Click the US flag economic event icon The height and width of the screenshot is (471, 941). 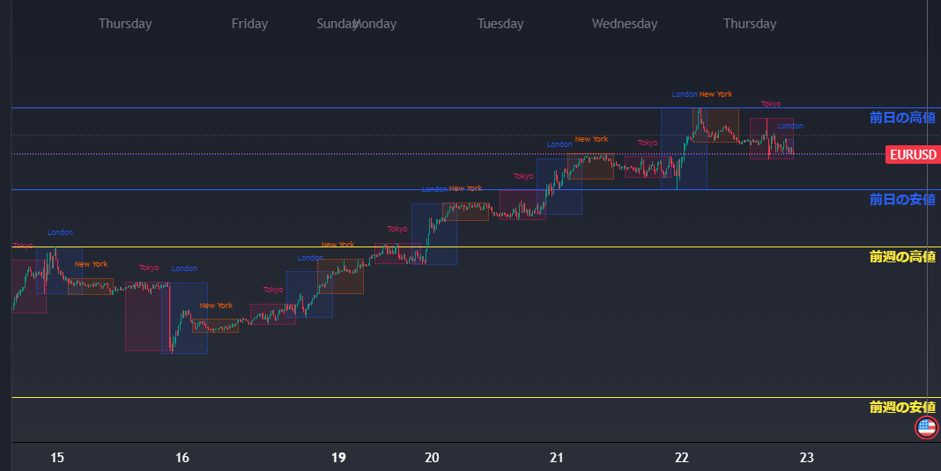tap(926, 428)
